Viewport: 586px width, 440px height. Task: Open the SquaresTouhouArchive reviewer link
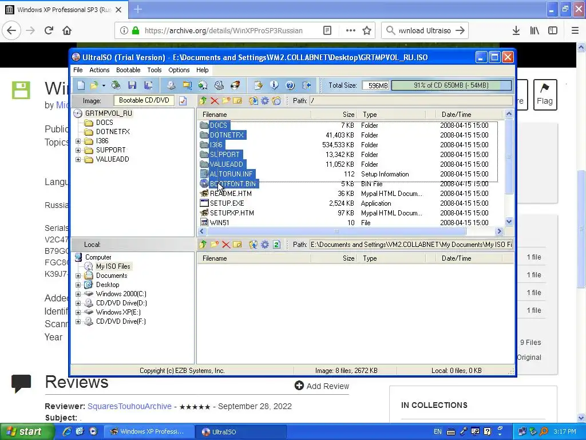129,406
